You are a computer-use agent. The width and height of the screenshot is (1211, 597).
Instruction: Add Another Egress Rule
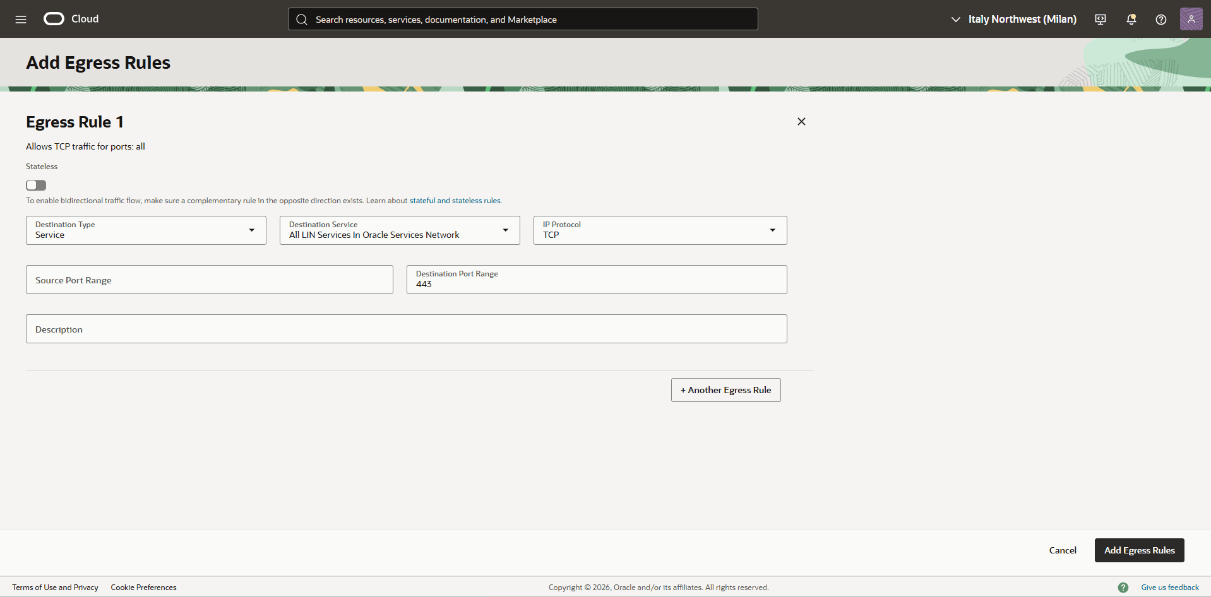(726, 390)
